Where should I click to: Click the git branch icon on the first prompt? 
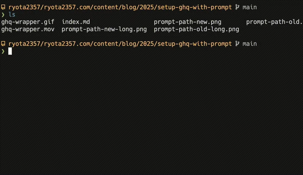point(237,7)
